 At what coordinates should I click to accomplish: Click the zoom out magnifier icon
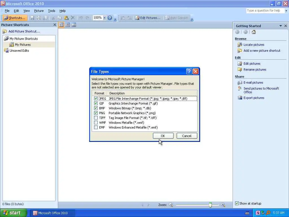click(x=171, y=205)
